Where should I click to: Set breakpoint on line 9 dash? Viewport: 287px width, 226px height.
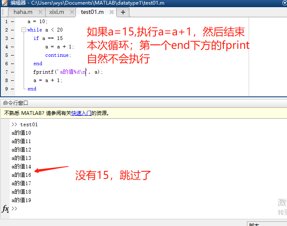(13, 89)
